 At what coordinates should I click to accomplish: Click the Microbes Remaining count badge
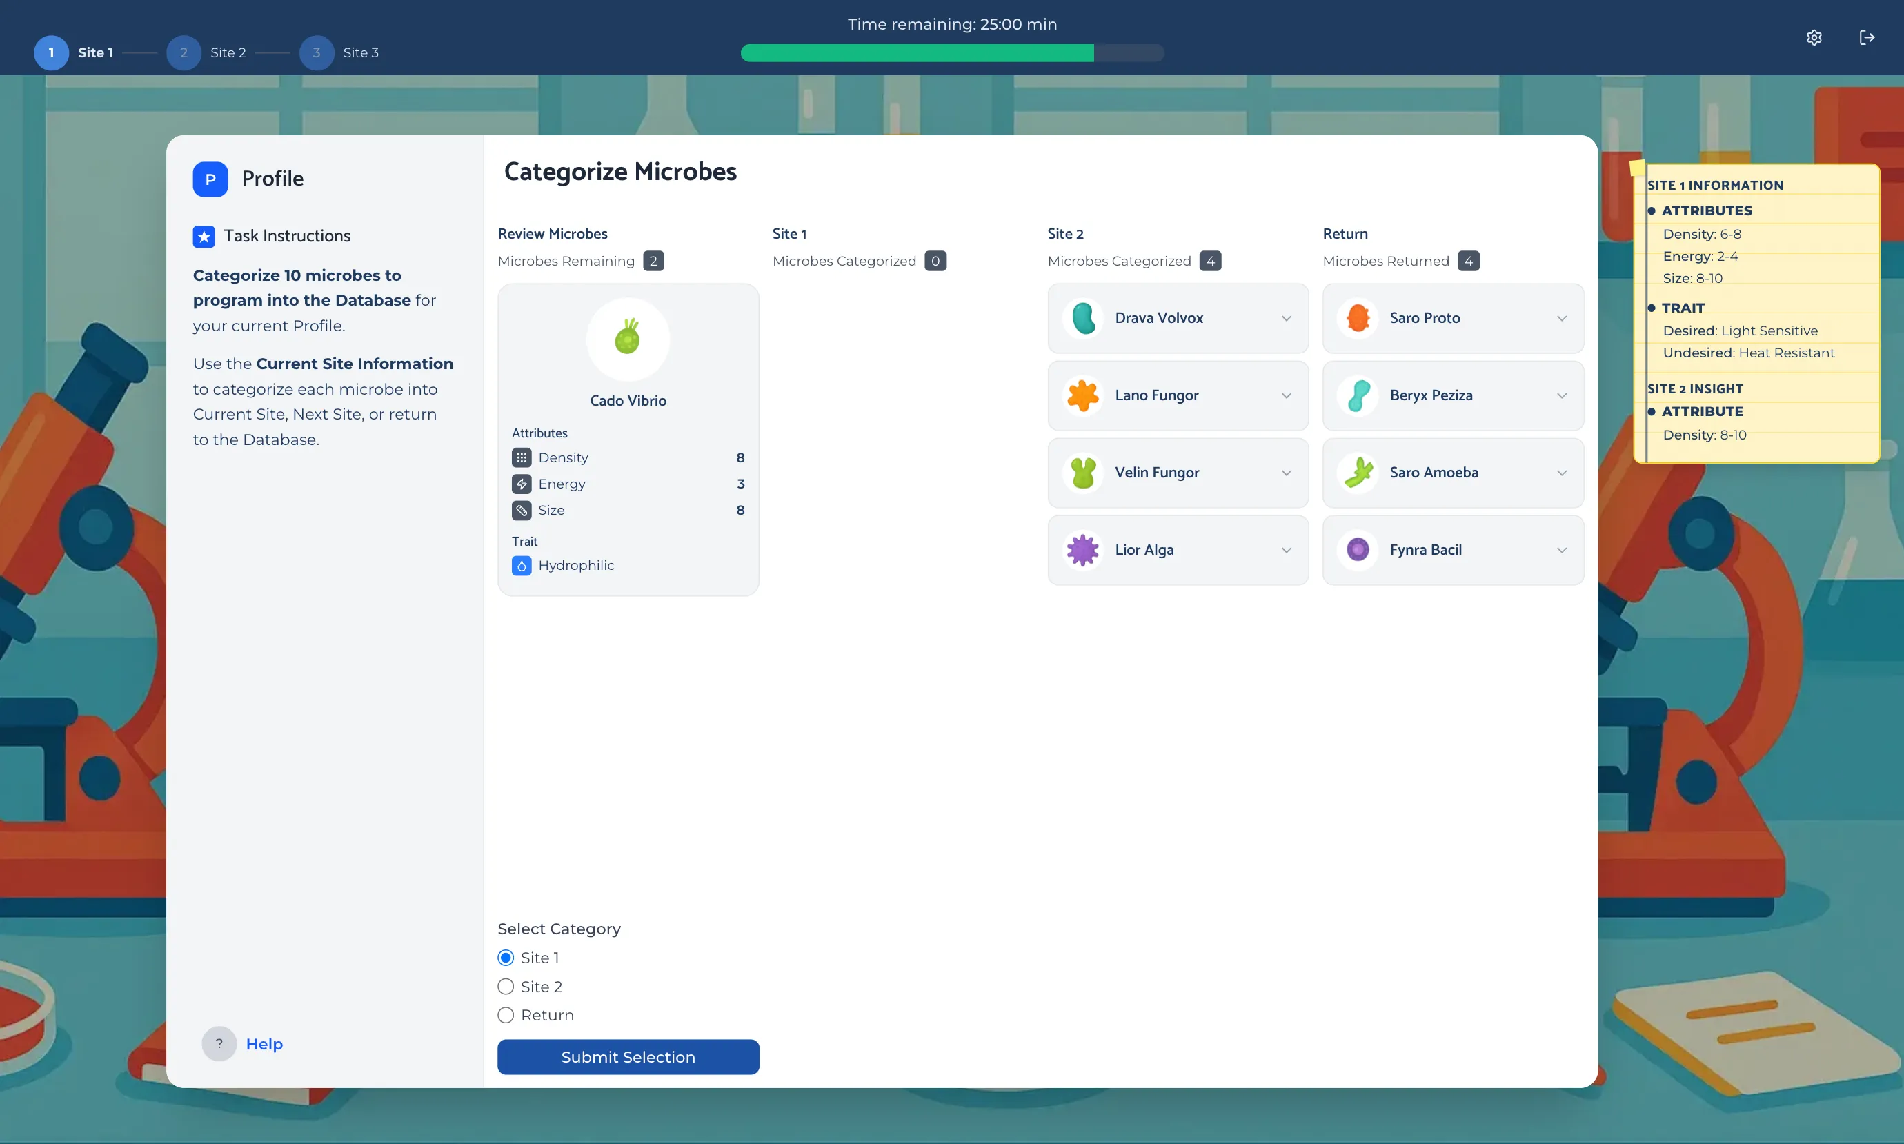[653, 262]
